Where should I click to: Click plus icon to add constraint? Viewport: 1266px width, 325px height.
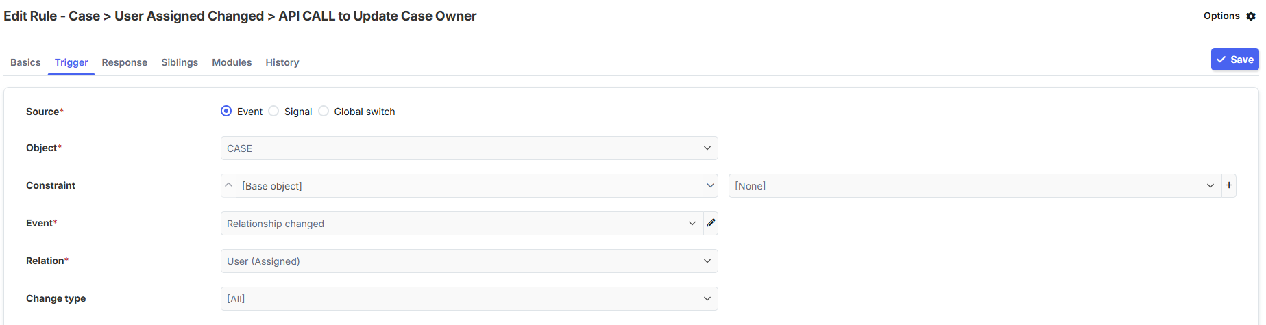click(x=1229, y=185)
